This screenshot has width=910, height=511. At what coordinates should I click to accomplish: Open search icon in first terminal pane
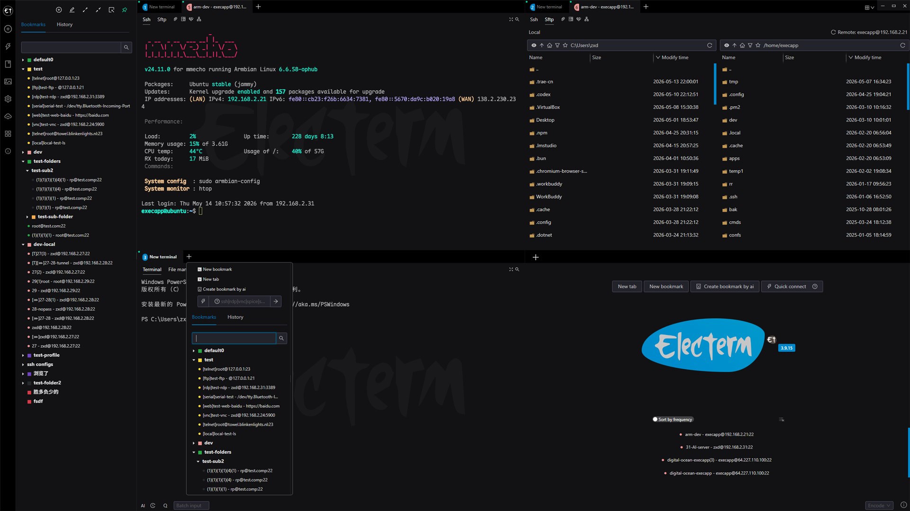click(517, 19)
